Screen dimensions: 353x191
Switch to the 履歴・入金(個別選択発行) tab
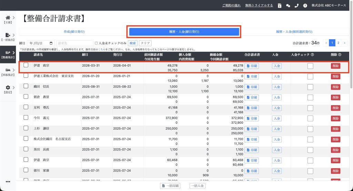pos(294,32)
